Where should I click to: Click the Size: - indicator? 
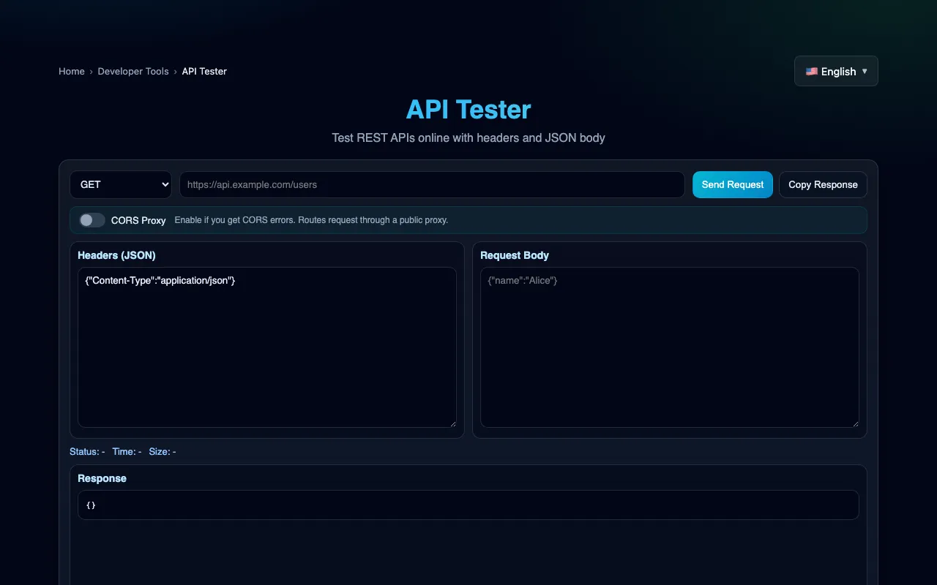(163, 452)
